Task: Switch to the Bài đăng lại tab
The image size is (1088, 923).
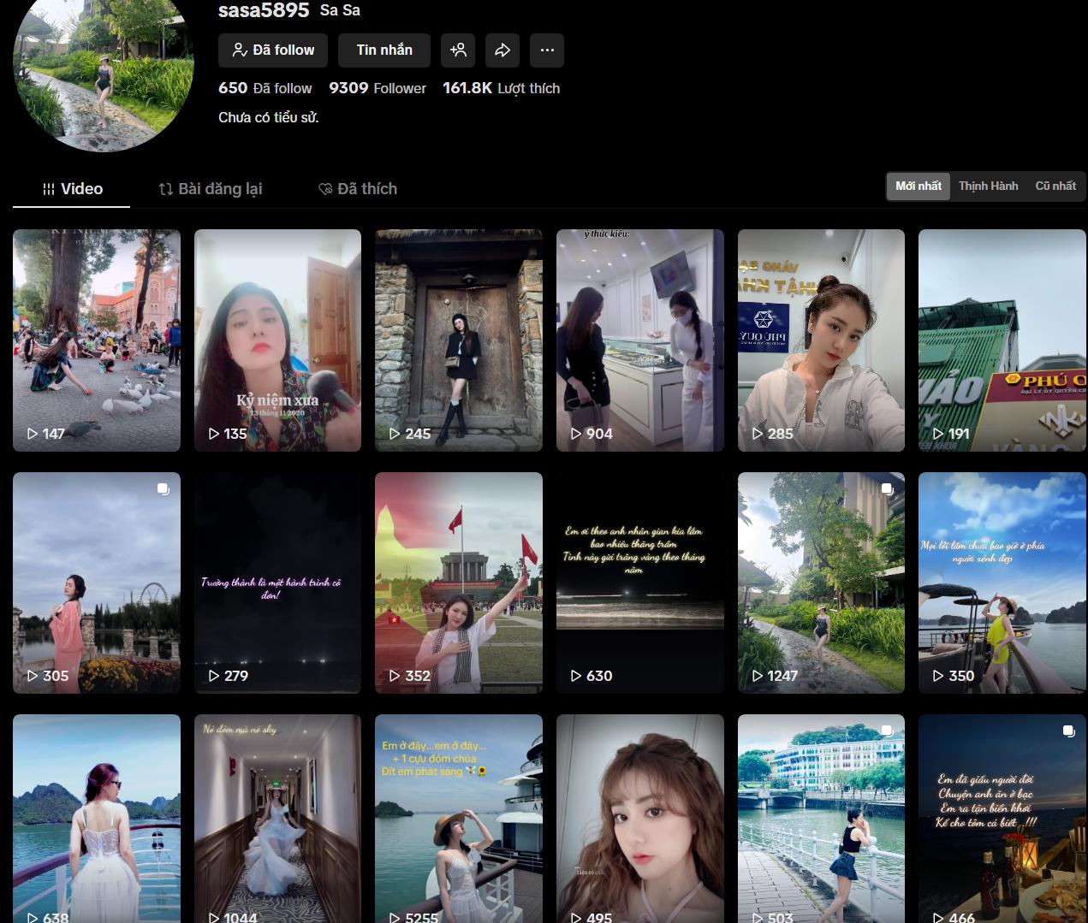Action: click(x=211, y=189)
